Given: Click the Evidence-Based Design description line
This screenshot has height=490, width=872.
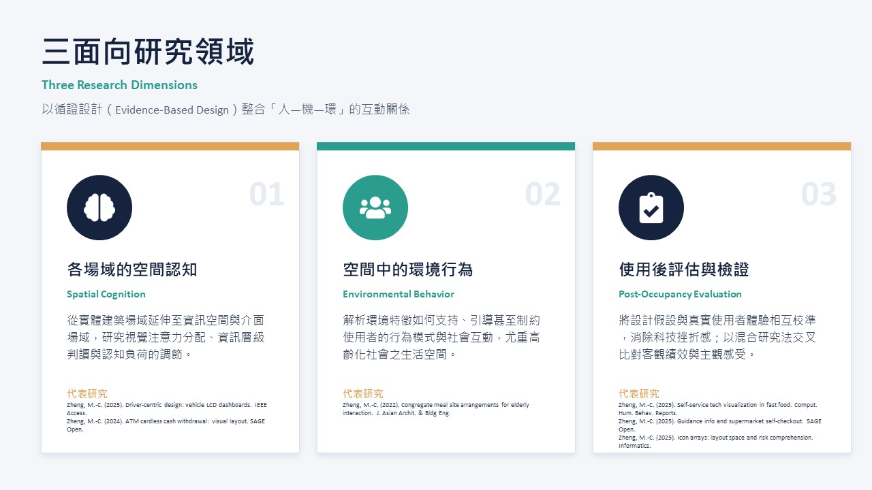Looking at the screenshot, I should pyautogui.click(x=225, y=109).
